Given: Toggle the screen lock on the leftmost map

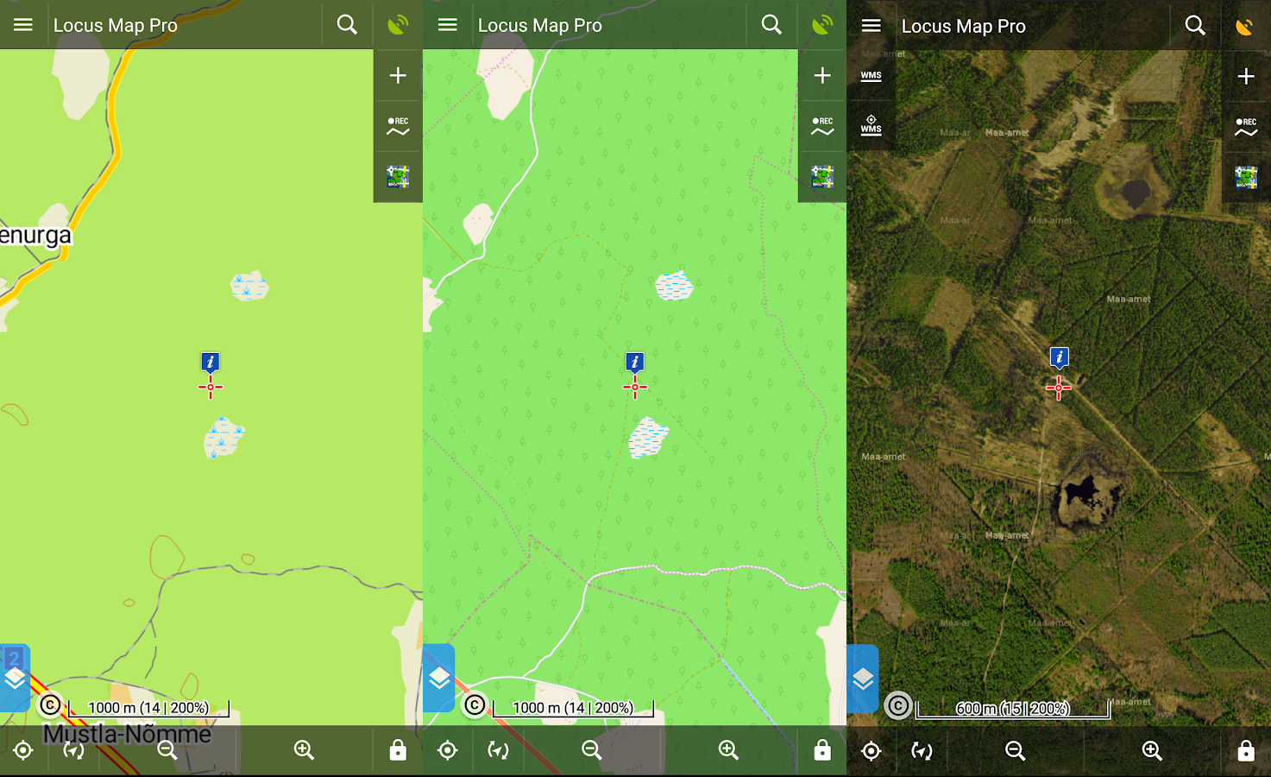Looking at the screenshot, I should [398, 750].
